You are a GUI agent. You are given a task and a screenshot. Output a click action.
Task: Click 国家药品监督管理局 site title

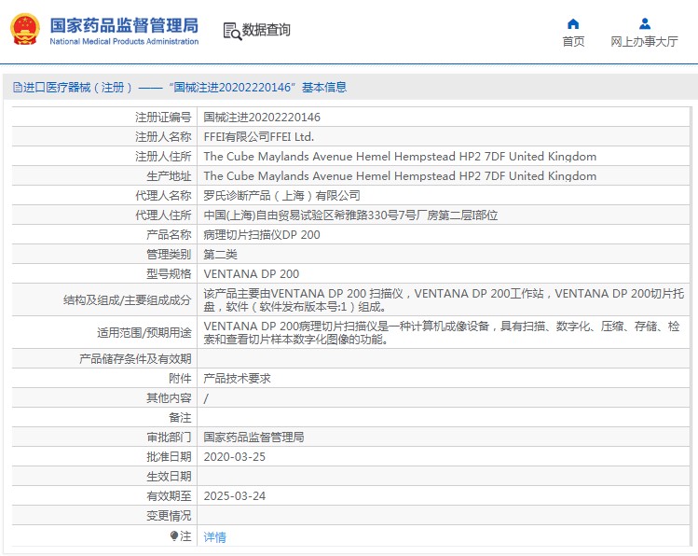click(124, 25)
